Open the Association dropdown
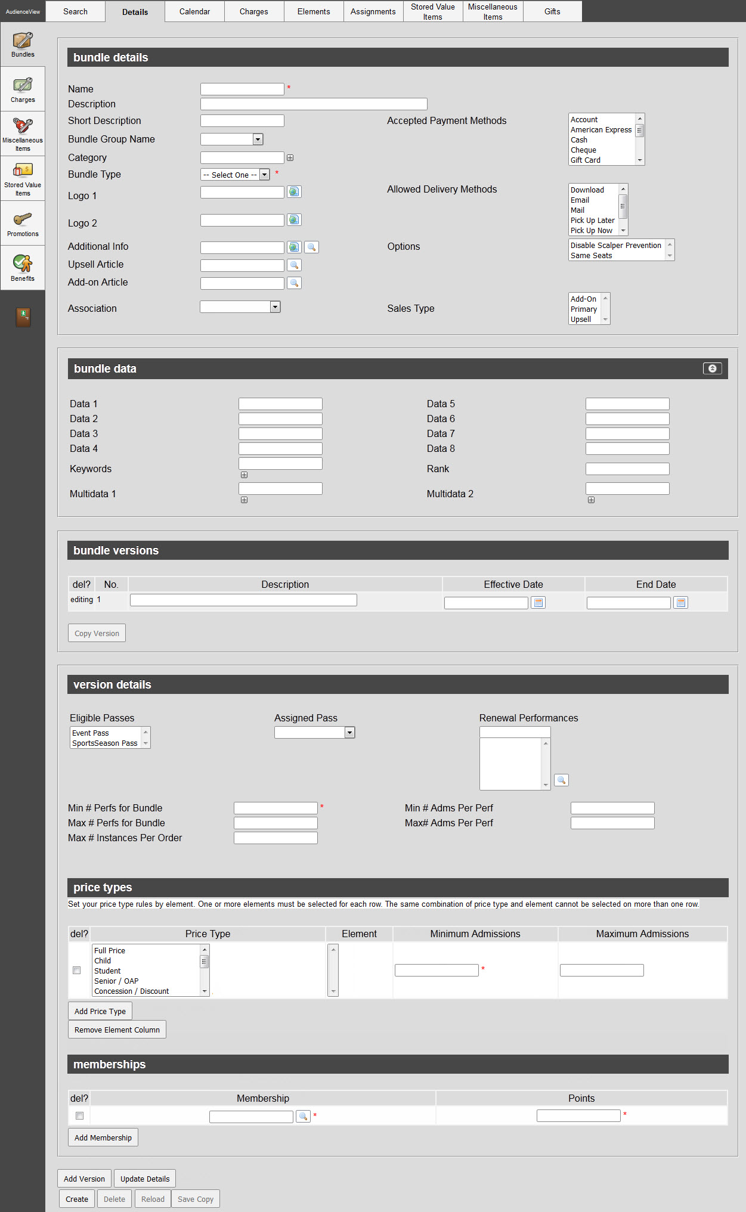The image size is (746, 1212). click(240, 307)
